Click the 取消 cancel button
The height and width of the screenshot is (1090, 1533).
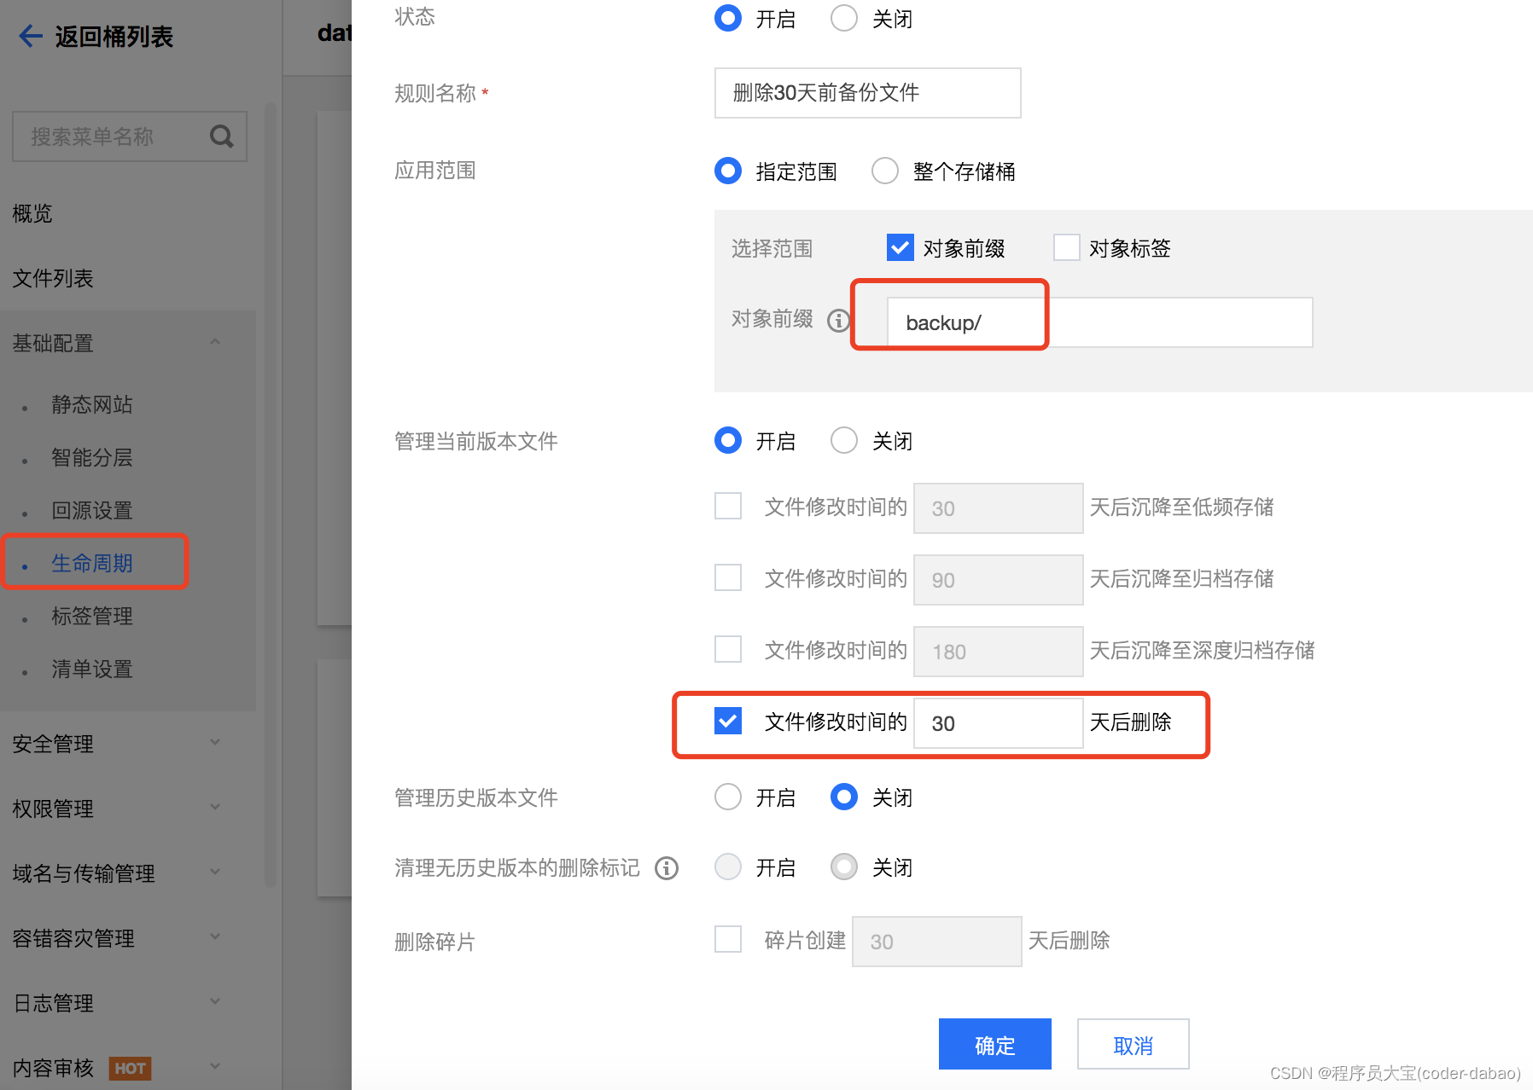1133,1043
